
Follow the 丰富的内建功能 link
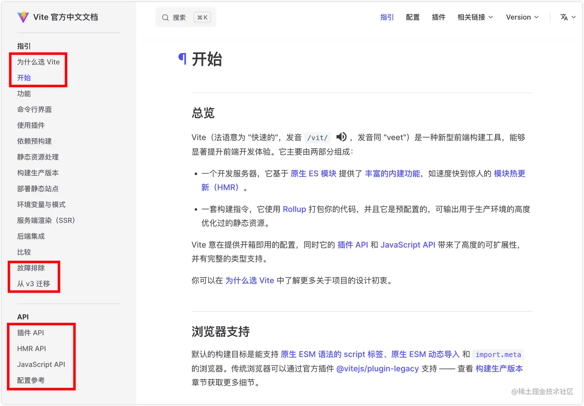click(392, 173)
